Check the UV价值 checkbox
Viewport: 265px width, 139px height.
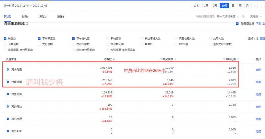(176, 44)
